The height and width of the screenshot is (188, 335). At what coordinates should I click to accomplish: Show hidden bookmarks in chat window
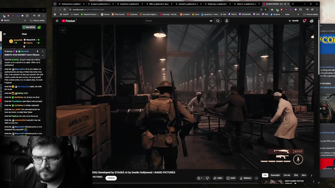pyautogui.click(x=25, y=20)
